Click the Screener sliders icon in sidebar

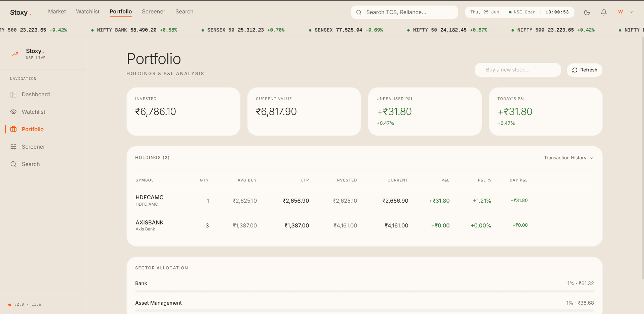coord(13,147)
